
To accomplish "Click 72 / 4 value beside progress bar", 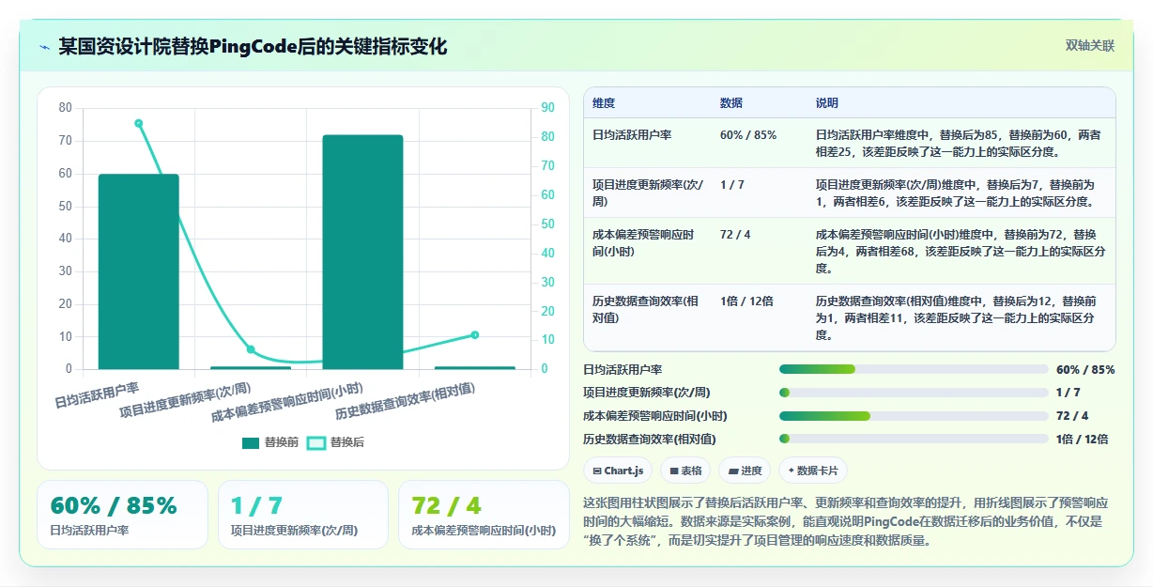I will point(1072,415).
